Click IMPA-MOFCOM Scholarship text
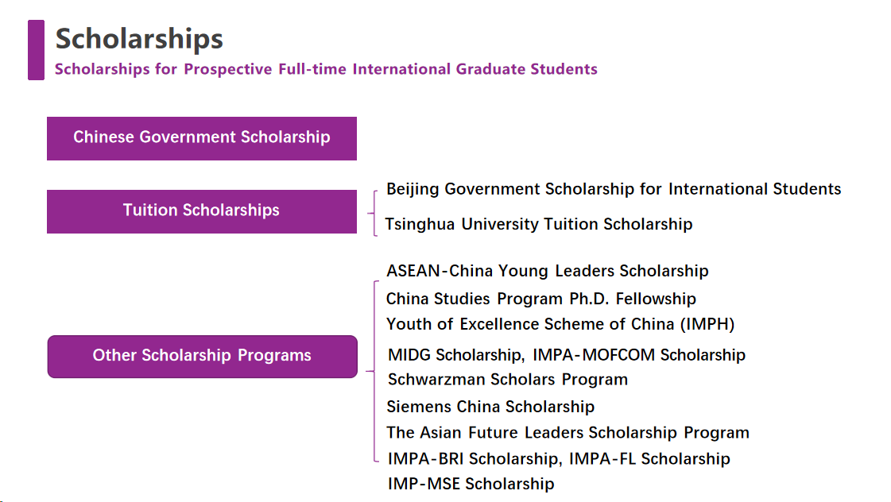The image size is (891, 502). pos(639,355)
